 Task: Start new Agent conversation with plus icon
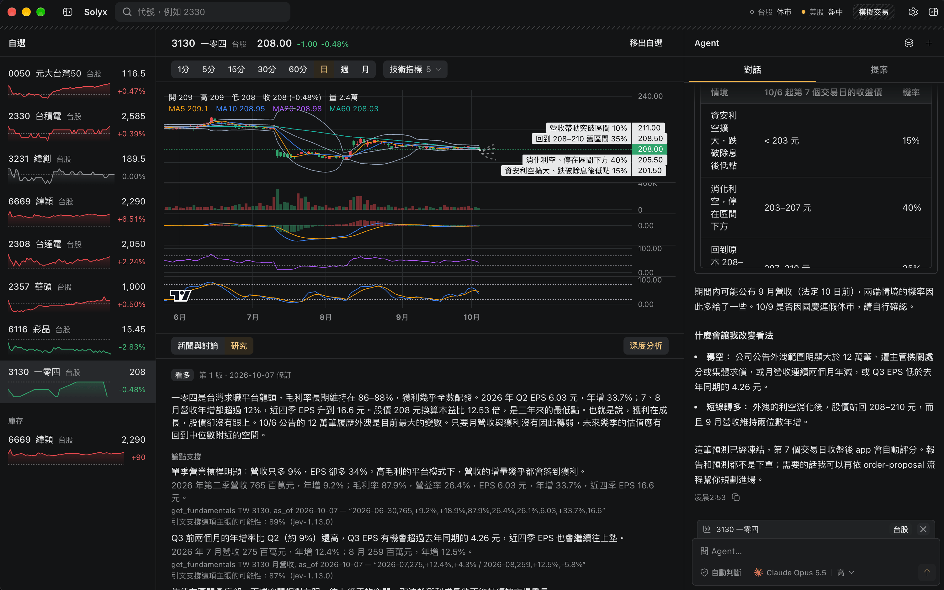(x=929, y=43)
